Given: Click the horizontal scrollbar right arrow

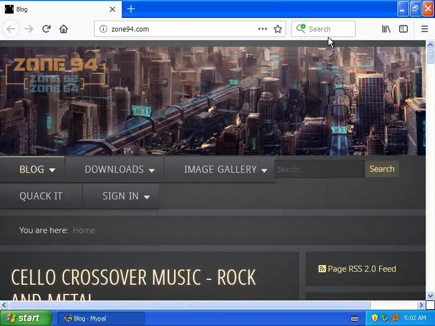Looking at the screenshot, I should click(x=421, y=305).
